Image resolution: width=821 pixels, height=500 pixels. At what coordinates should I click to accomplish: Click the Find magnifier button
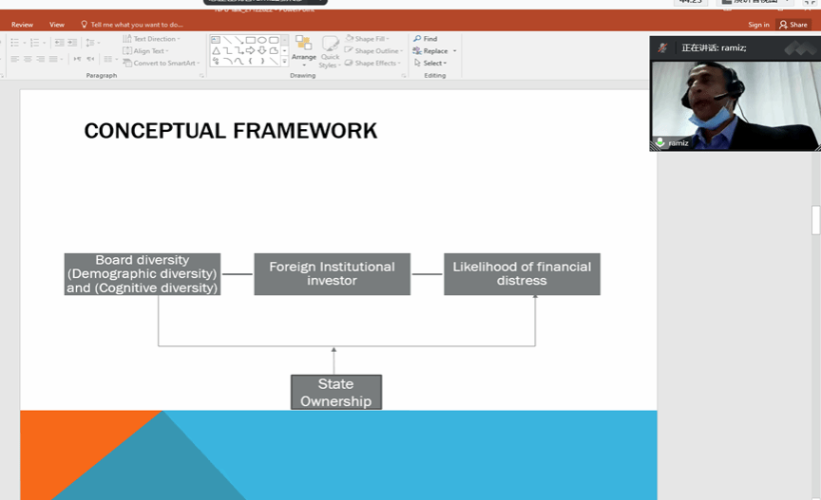click(x=426, y=39)
